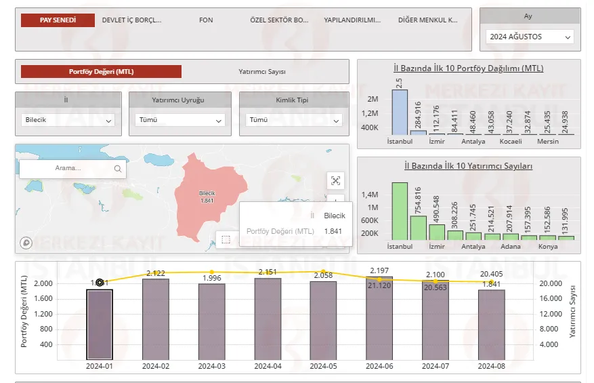Open the Yatırımcı Uyruğu dropdown
The width and height of the screenshot is (594, 383).
click(x=180, y=120)
